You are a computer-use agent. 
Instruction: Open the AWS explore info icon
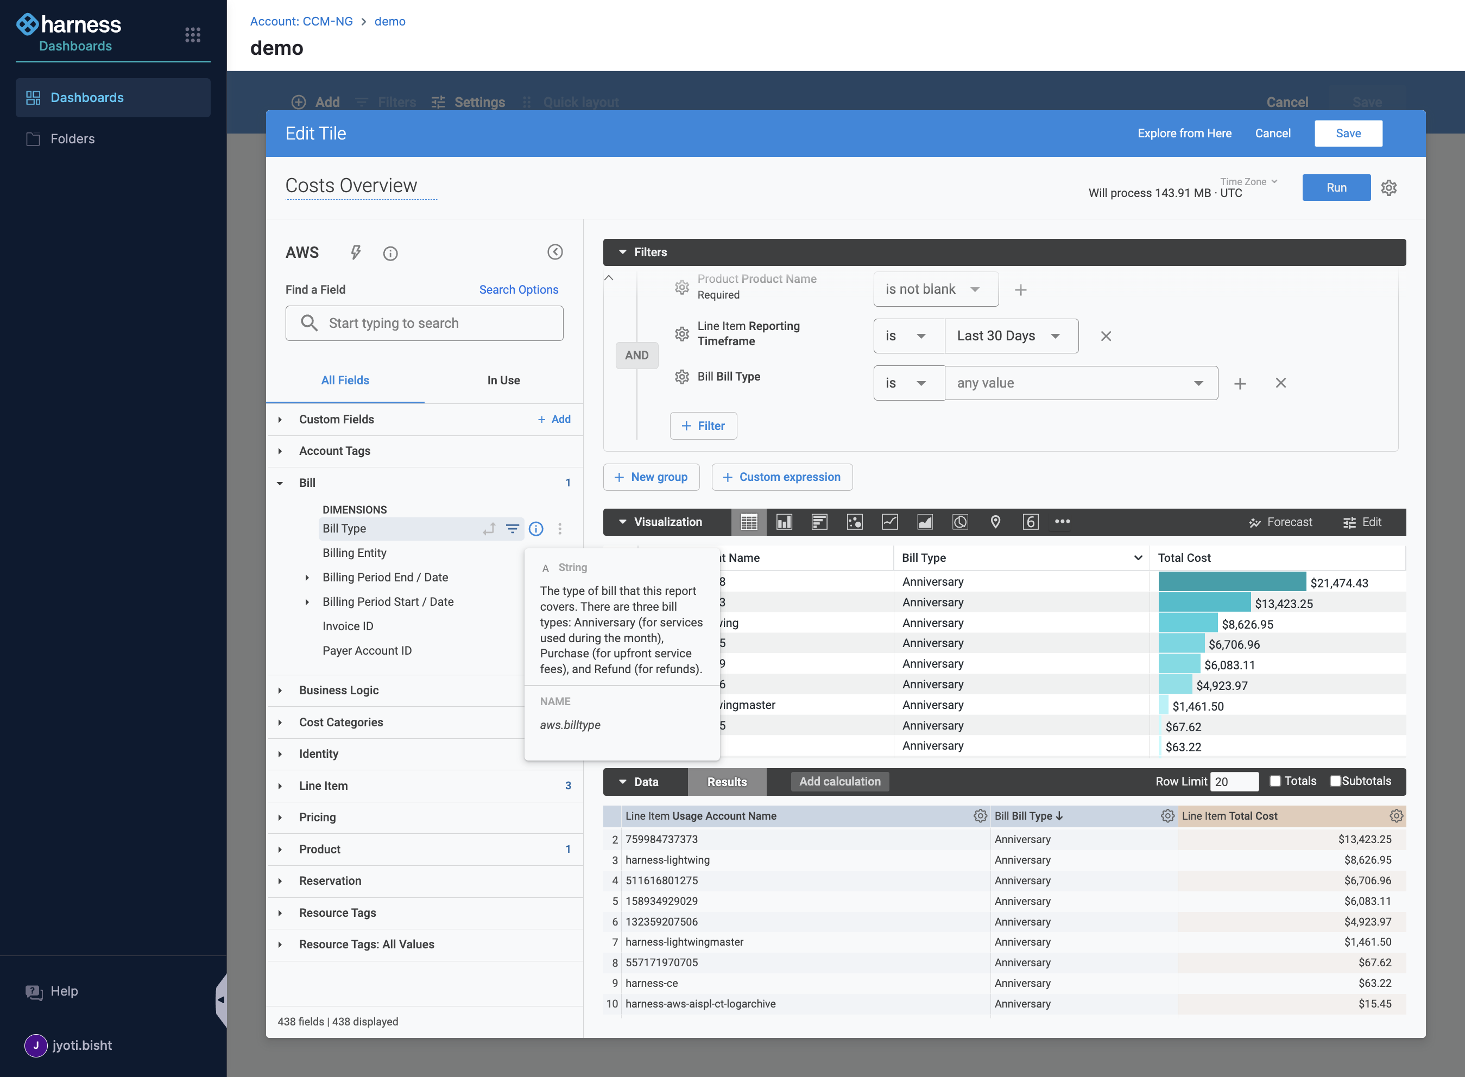click(x=390, y=254)
